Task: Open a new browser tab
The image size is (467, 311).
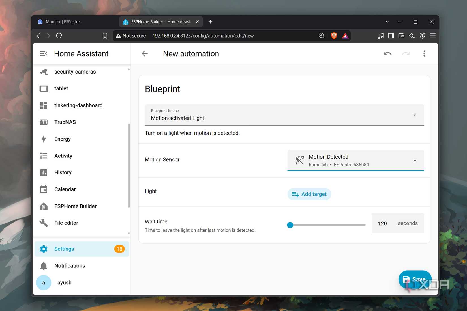Action: pyautogui.click(x=210, y=22)
